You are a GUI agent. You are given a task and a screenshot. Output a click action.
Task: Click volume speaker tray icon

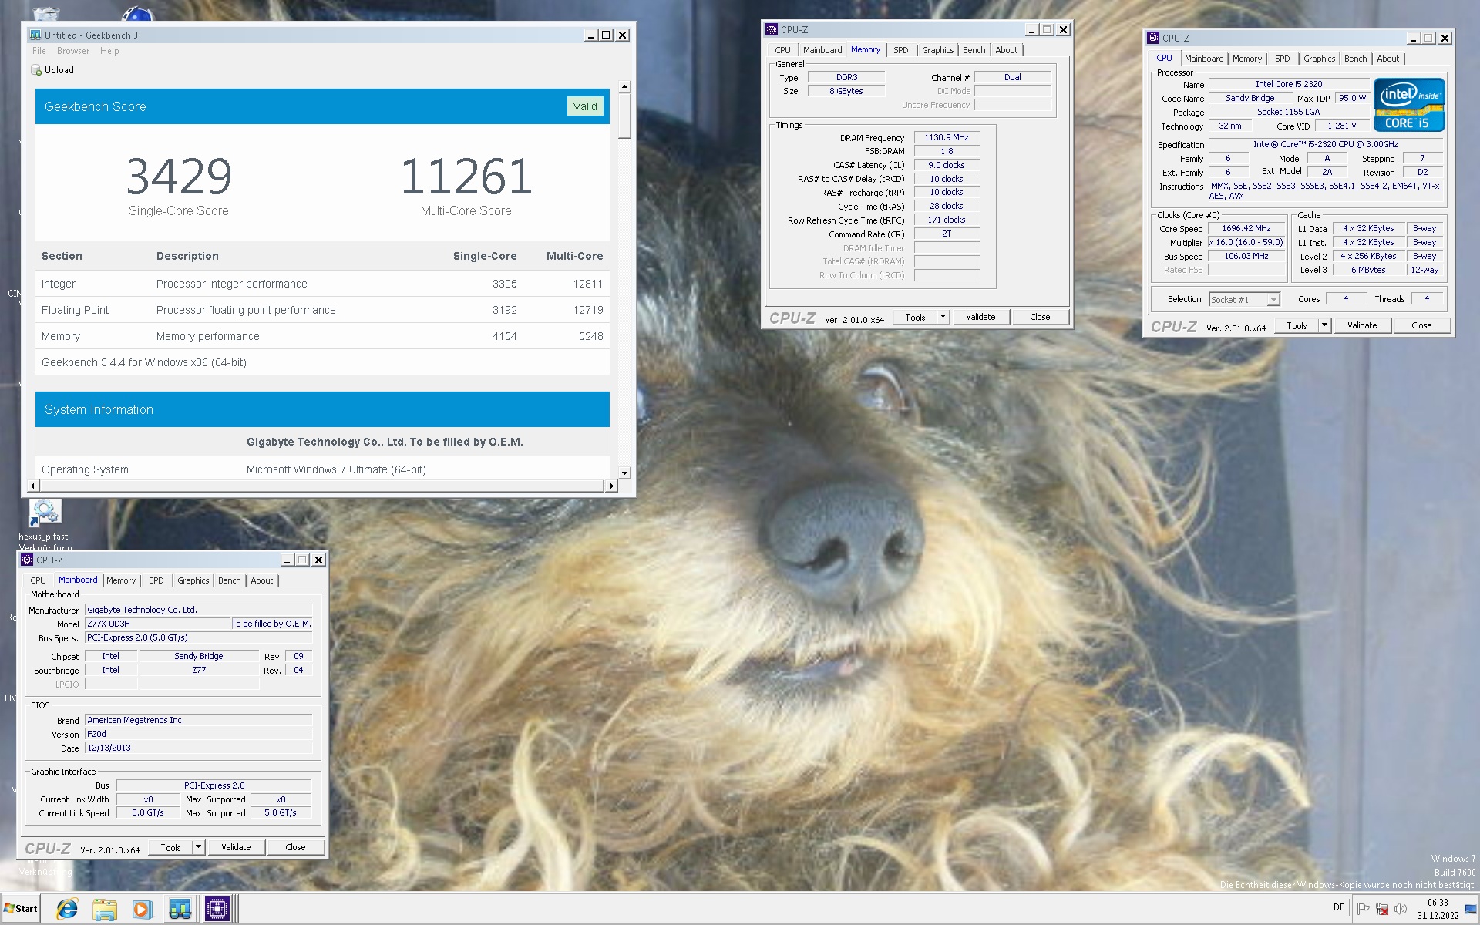point(1401,908)
